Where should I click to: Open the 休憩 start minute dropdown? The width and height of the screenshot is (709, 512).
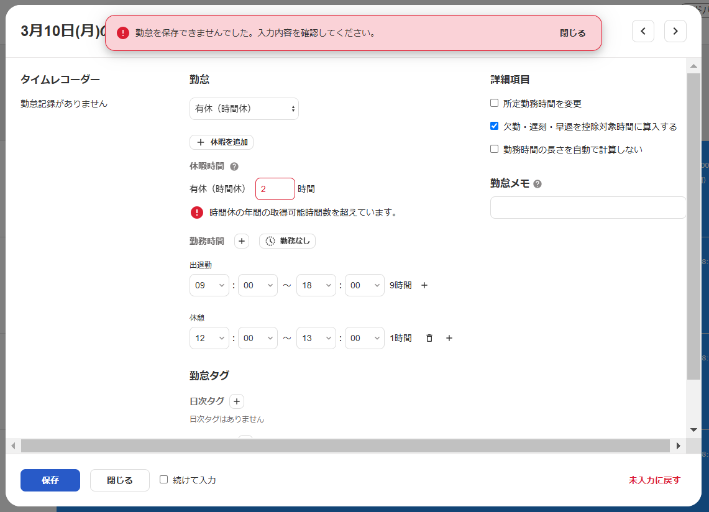[x=258, y=338]
